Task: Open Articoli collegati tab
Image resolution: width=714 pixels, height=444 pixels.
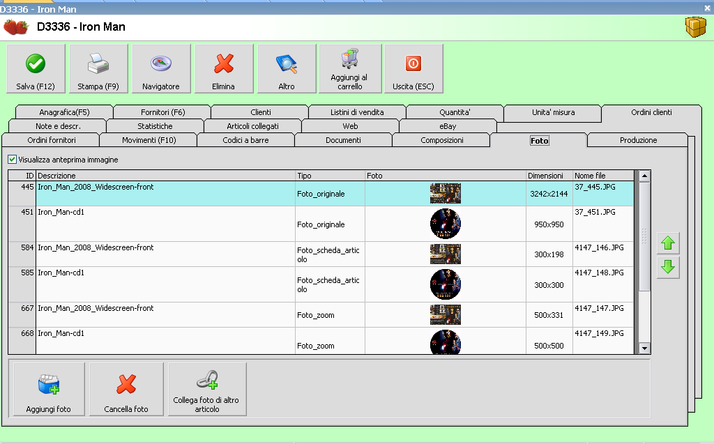Action: 252,126
